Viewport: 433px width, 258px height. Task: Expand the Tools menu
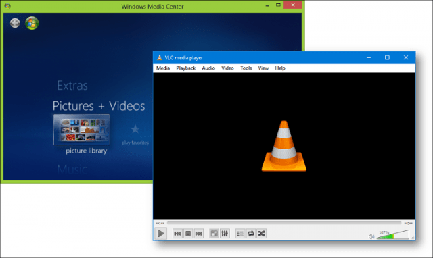click(246, 68)
